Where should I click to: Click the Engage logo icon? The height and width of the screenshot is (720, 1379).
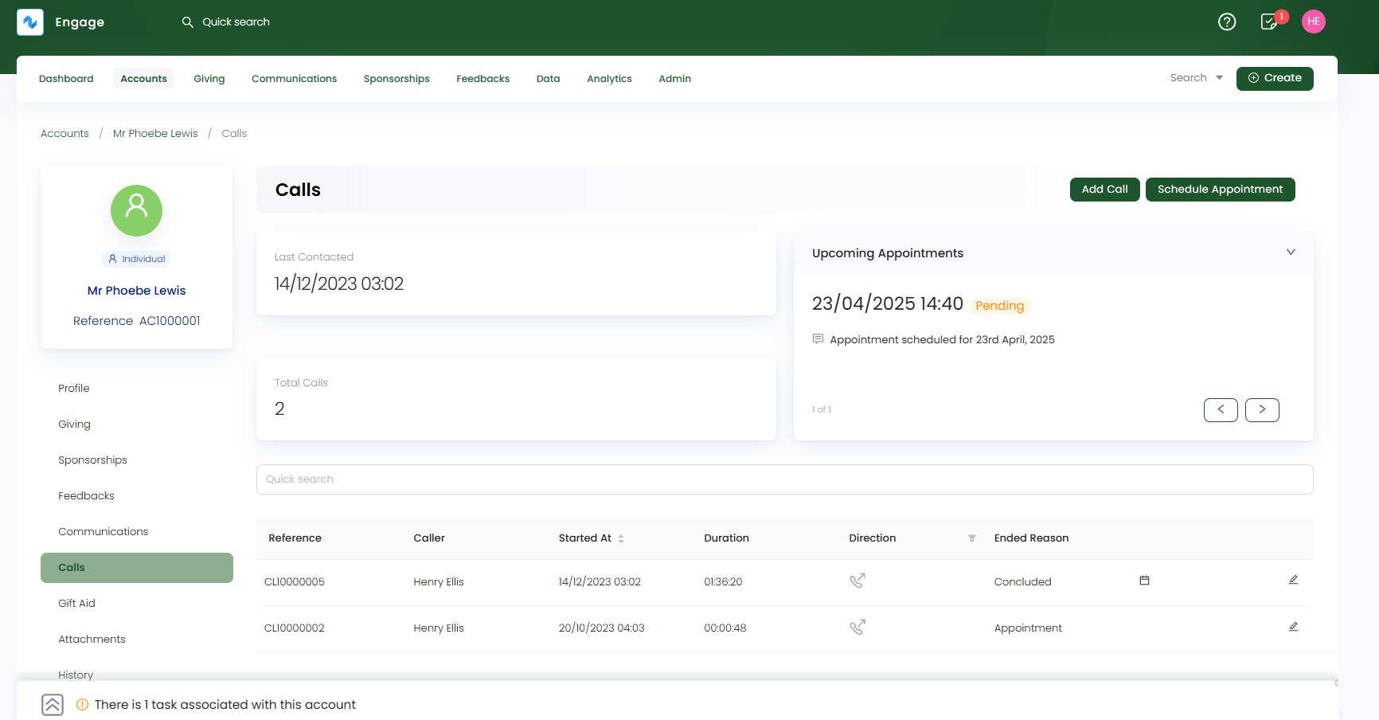point(30,22)
